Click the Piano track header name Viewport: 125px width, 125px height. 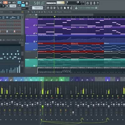27,60
